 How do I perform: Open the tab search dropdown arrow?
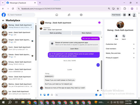click(x=3, y=3)
